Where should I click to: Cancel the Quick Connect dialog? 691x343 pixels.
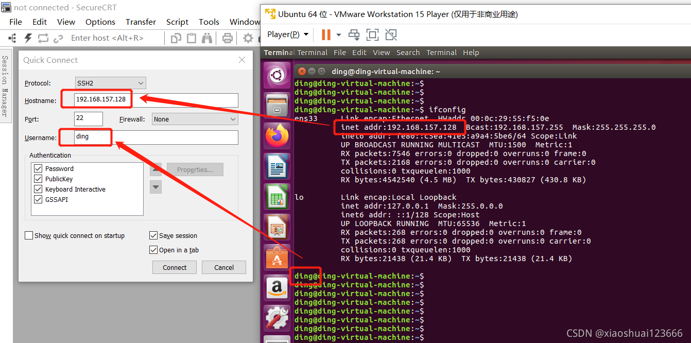[223, 267]
